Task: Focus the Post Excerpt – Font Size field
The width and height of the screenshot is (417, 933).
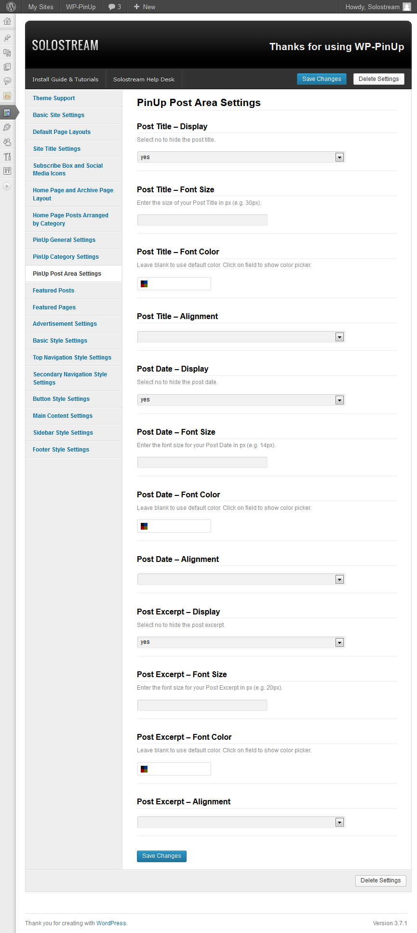Action: point(202,706)
